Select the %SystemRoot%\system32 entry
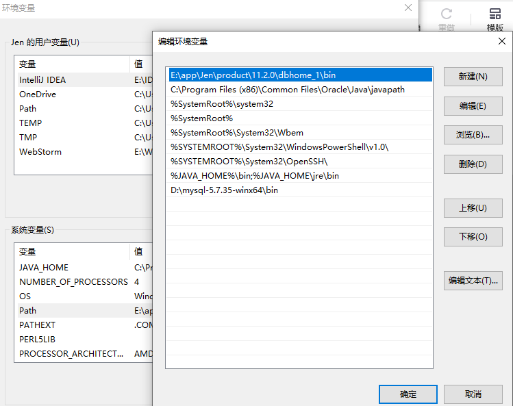513x406 pixels. 301,103
